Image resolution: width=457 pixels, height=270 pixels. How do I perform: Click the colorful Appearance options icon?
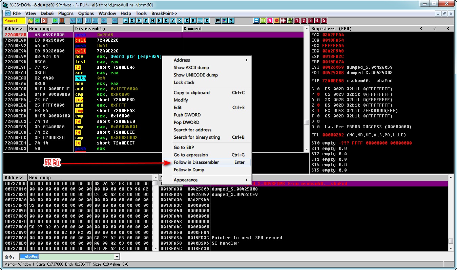coord(224,21)
